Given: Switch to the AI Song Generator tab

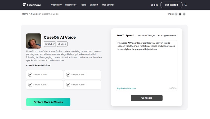Looking at the screenshot, I should 167,35.
